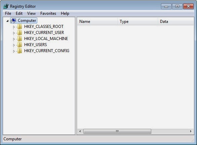The image size is (197, 145).
Task: Select HKEY_LOCAL_MACHINE text label
Action: coord(46,38)
